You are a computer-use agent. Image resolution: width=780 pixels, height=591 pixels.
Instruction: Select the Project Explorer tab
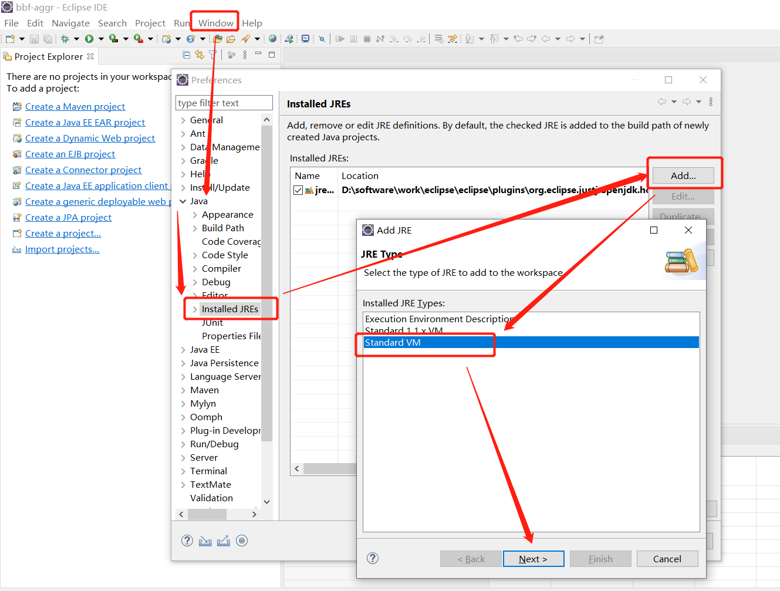coord(49,56)
